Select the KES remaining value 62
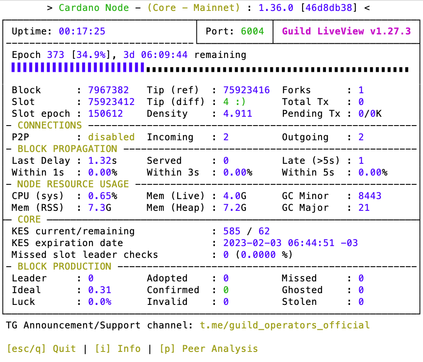 pyautogui.click(x=264, y=231)
